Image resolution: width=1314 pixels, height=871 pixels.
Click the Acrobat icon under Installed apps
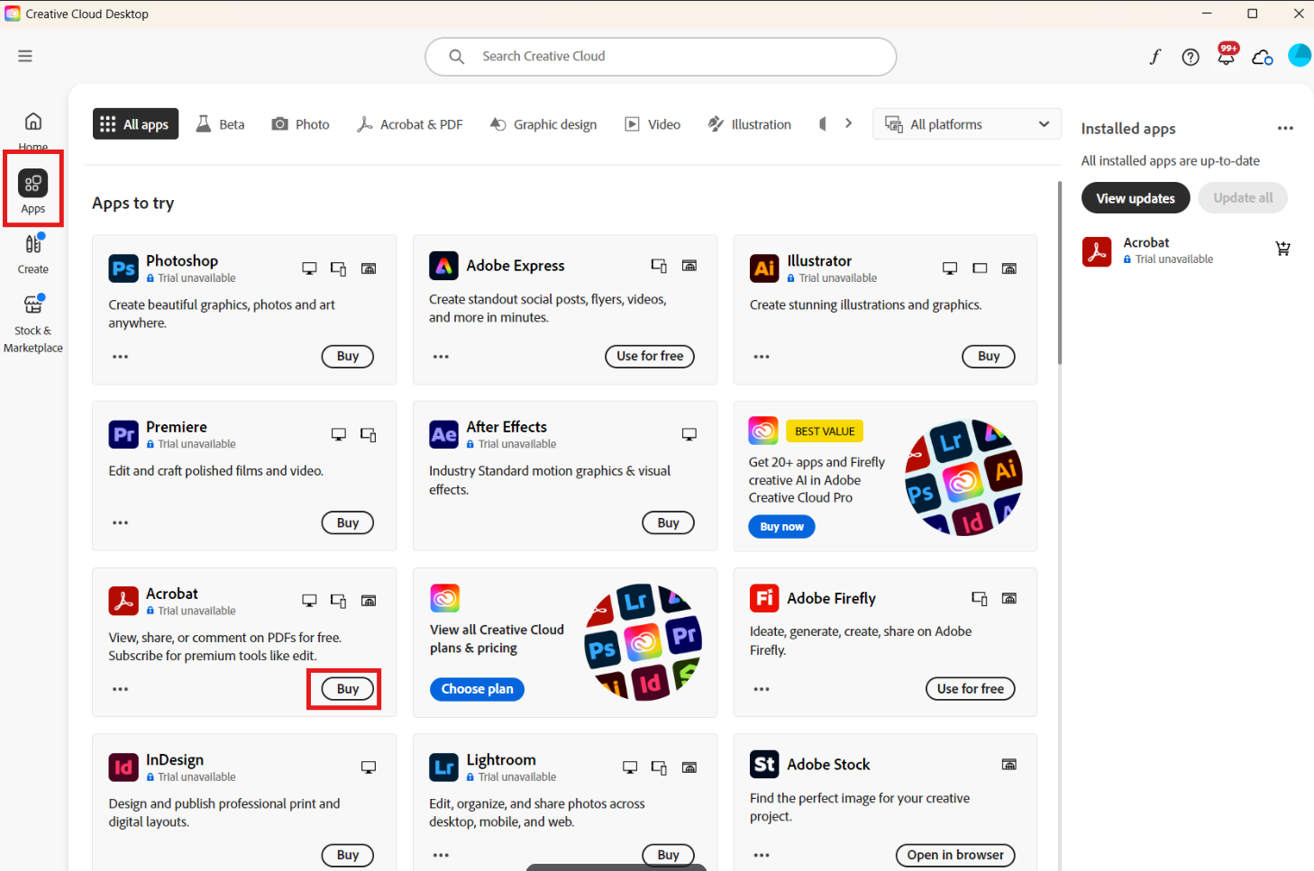click(1097, 251)
